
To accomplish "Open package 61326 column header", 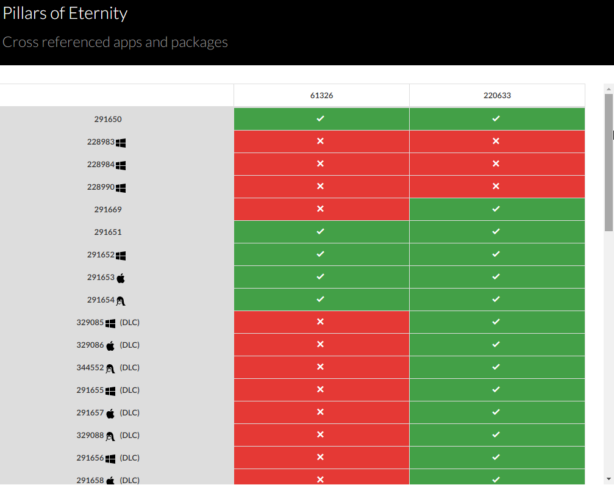I will point(321,96).
